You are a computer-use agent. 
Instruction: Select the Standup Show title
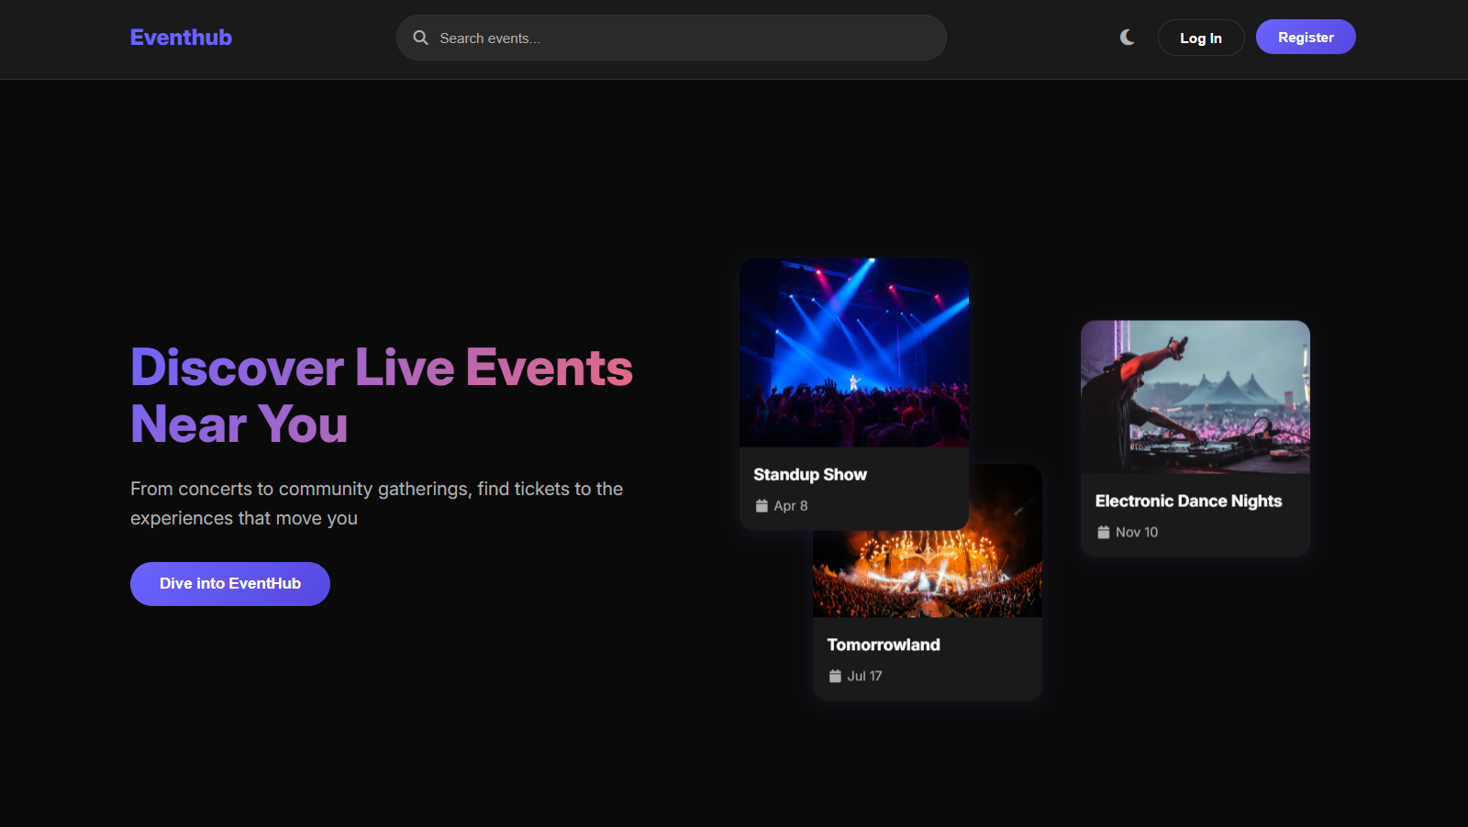[x=810, y=474]
